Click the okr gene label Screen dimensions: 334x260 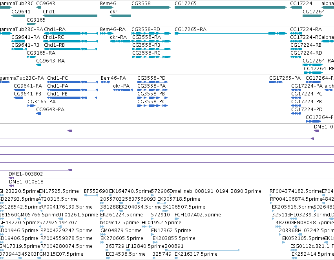coord(113,11)
